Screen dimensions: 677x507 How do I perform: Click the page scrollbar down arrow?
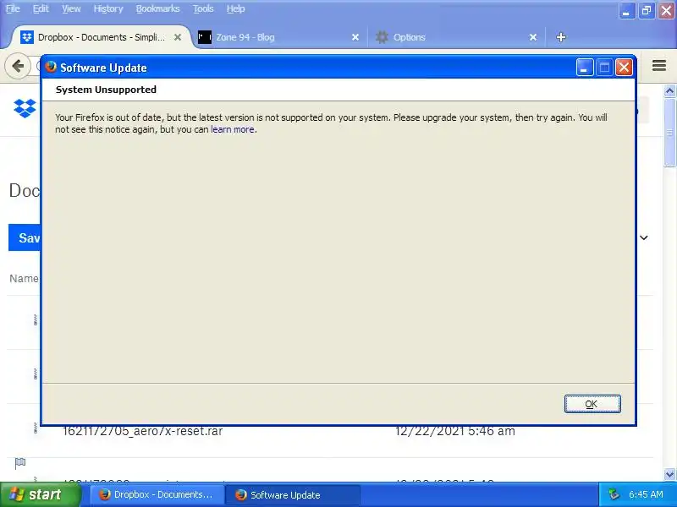[x=669, y=475]
